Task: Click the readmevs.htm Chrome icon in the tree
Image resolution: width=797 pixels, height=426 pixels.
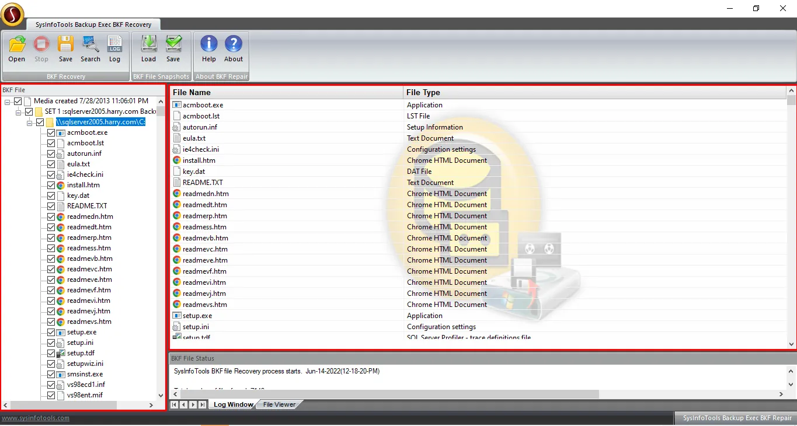Action: point(61,322)
